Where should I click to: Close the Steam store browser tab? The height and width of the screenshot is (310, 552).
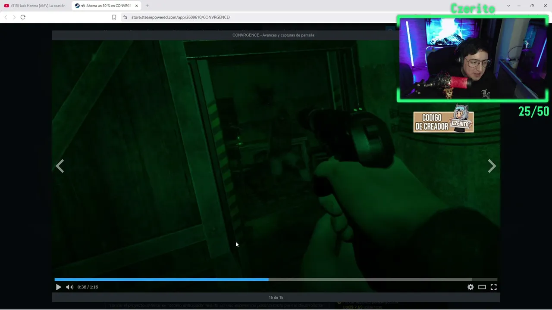pyautogui.click(x=137, y=6)
